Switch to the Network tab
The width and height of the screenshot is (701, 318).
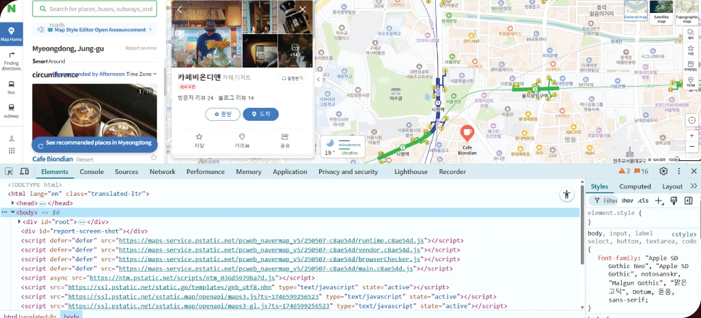[x=163, y=171]
